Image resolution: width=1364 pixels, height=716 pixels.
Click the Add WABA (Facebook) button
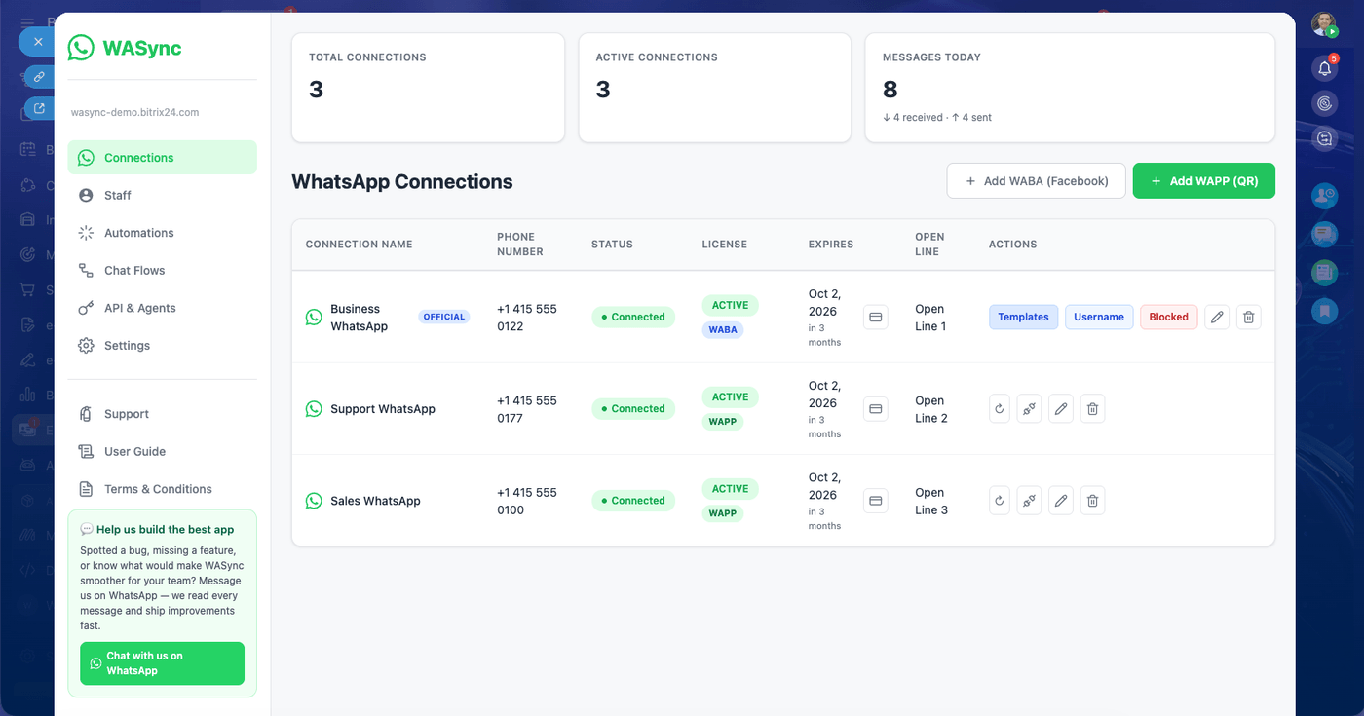(x=1037, y=181)
